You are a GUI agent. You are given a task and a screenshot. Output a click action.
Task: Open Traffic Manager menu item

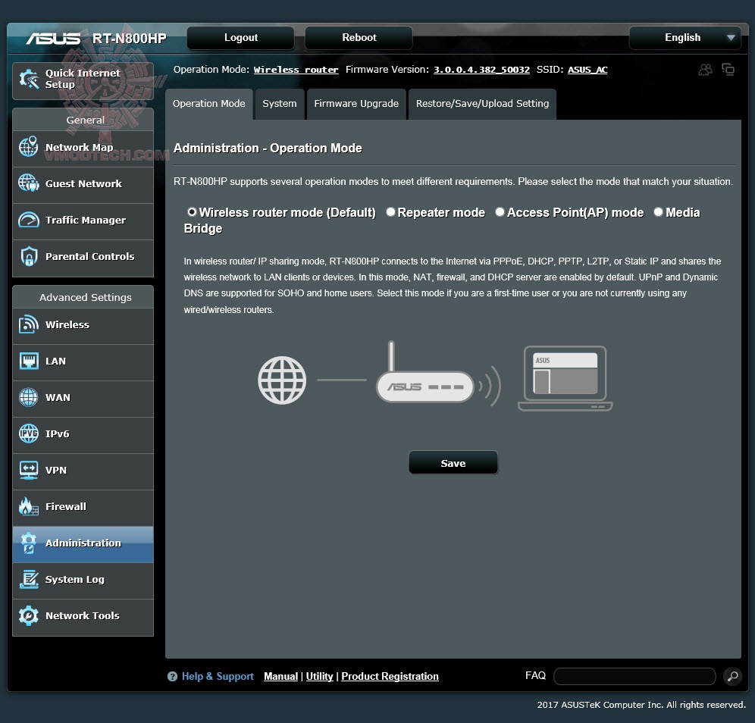tap(83, 221)
